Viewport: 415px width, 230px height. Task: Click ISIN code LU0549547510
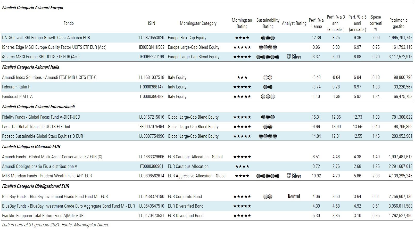(x=152, y=206)
